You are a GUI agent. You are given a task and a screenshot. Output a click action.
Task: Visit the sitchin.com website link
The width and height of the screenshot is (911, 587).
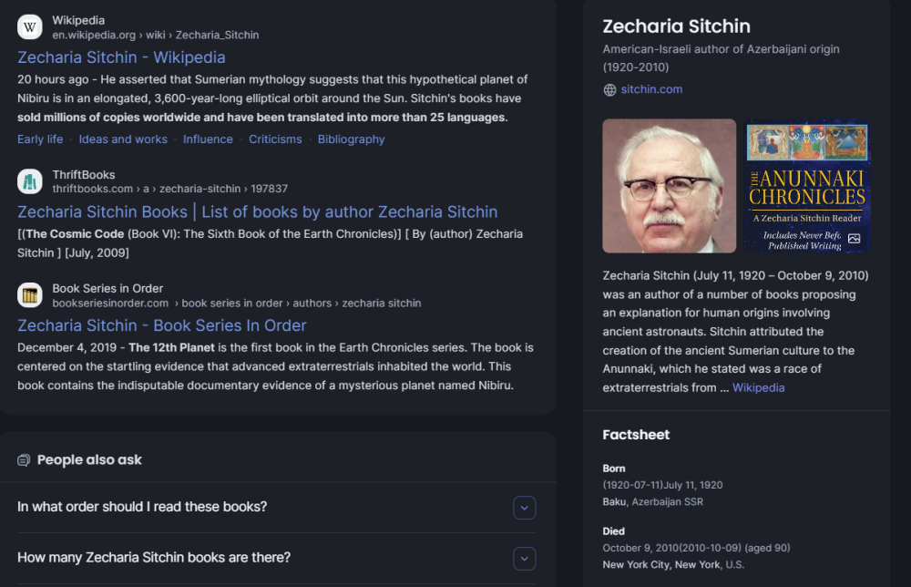tap(651, 89)
